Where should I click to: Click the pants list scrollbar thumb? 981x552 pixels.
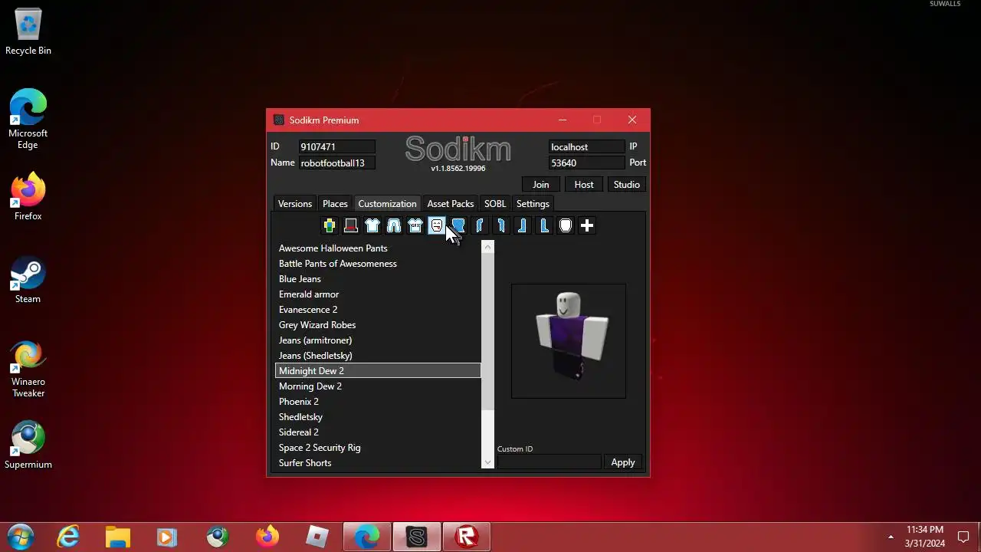point(487,331)
